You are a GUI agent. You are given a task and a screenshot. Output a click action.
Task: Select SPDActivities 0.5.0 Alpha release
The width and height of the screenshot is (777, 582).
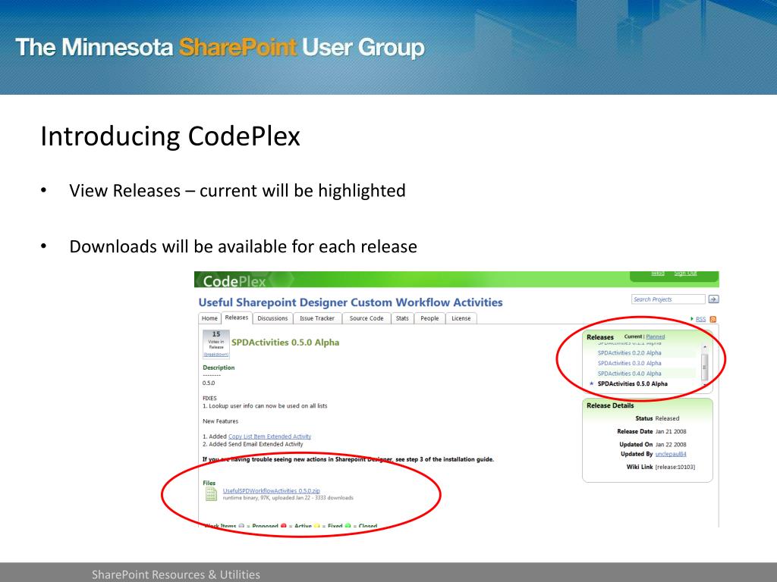632,383
